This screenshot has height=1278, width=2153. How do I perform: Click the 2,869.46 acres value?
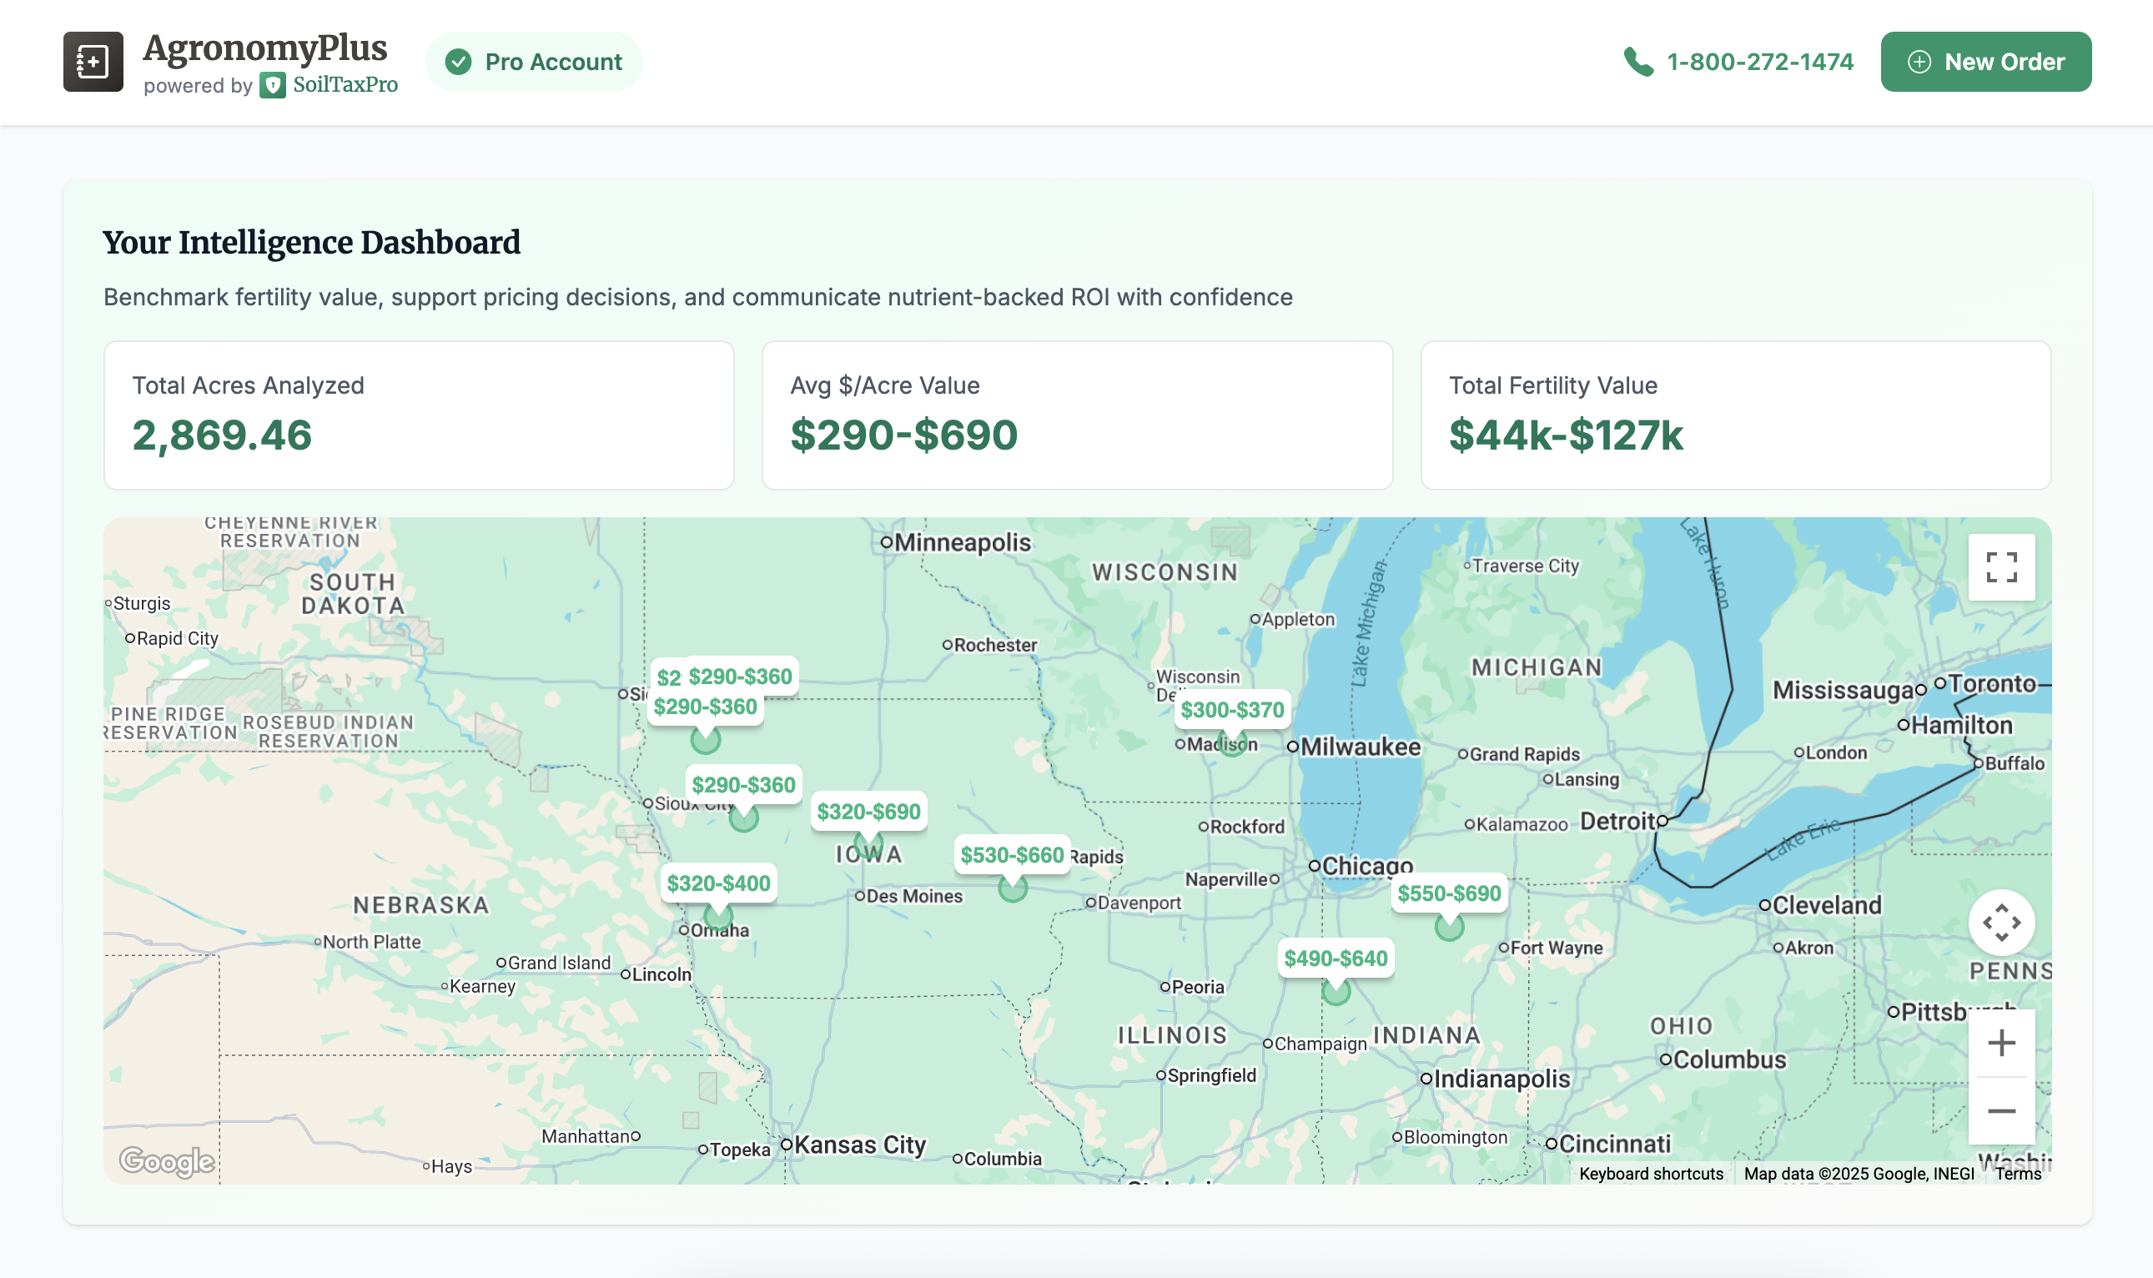tap(222, 435)
